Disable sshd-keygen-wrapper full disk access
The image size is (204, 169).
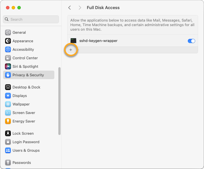coord(191,41)
